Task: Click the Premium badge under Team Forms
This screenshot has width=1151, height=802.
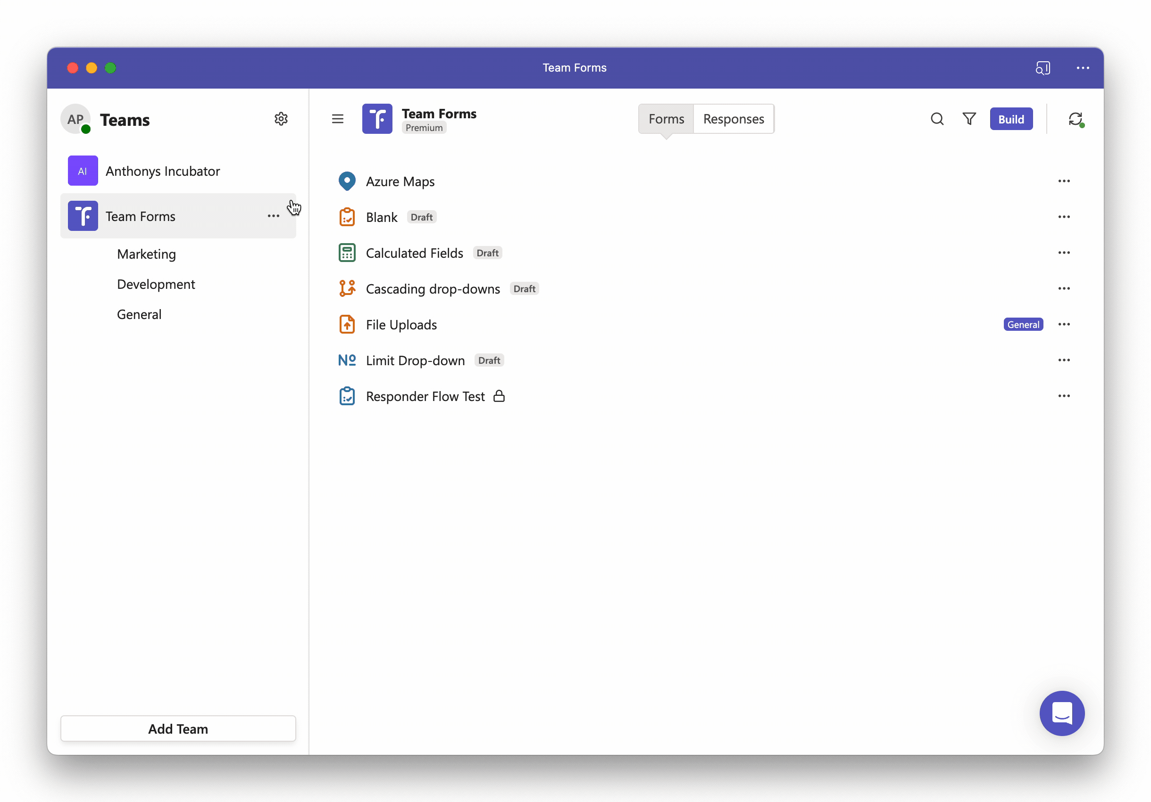Action: (x=424, y=128)
